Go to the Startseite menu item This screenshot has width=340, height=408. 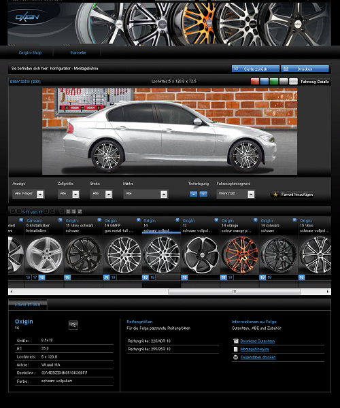pos(78,52)
